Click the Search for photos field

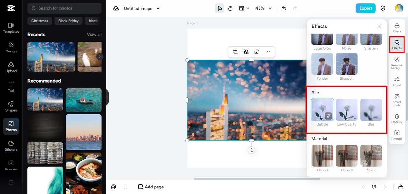pyautogui.click(x=64, y=8)
